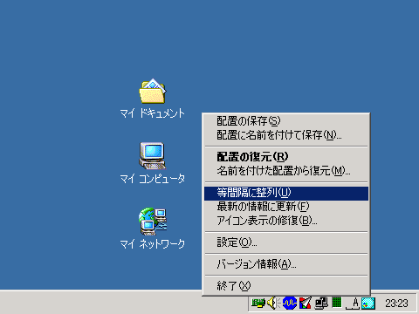Select the マイ コンピュータ desktop icon
419x314 pixels.
(153, 163)
